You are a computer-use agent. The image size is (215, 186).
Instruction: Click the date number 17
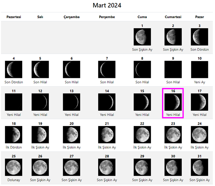pyautogui.click(x=199, y=91)
